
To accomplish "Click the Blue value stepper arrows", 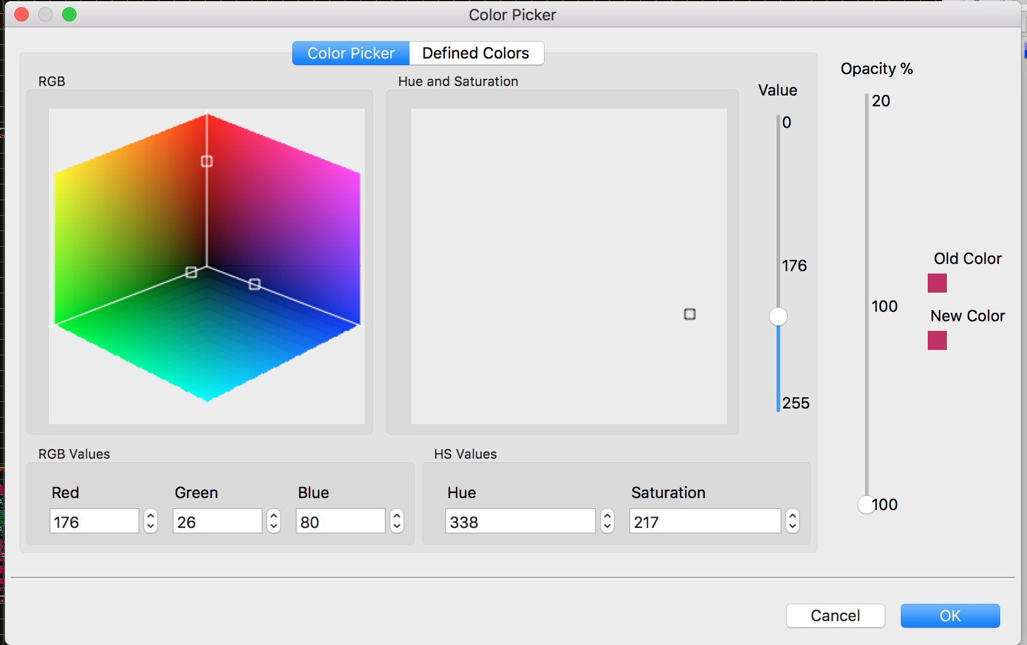I will [397, 521].
